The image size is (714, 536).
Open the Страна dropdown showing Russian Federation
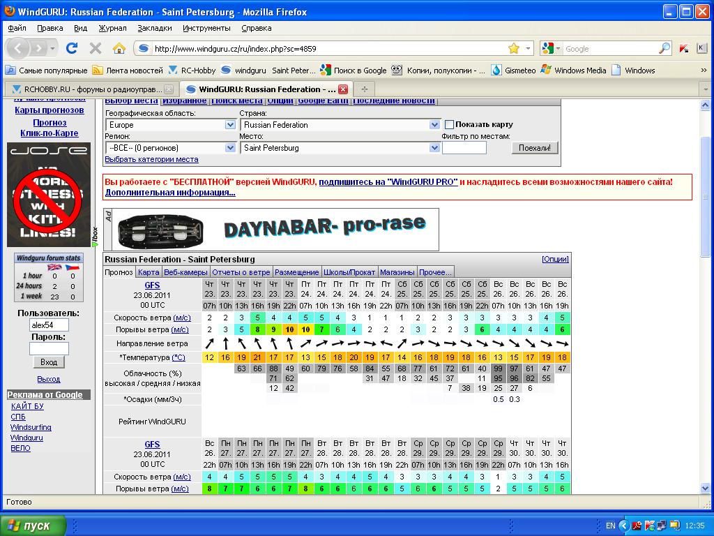click(340, 124)
